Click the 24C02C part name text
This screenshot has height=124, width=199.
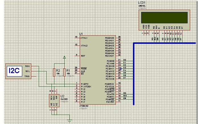[64, 99]
